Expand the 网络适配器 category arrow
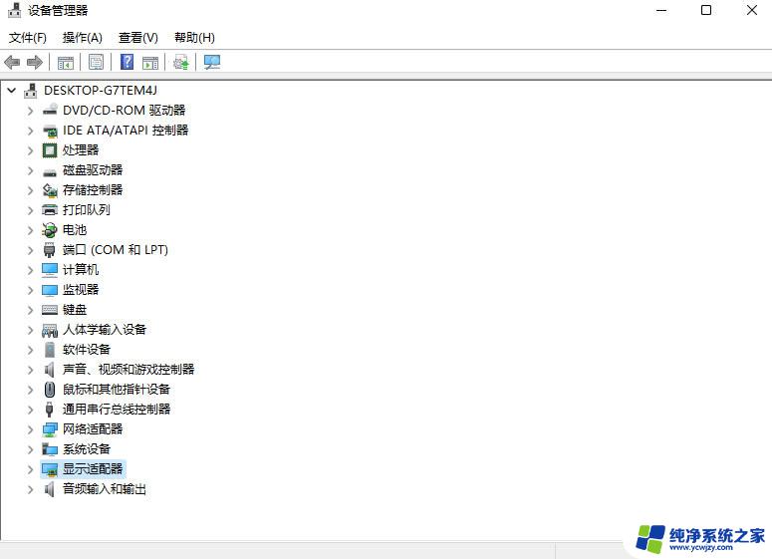 point(30,429)
